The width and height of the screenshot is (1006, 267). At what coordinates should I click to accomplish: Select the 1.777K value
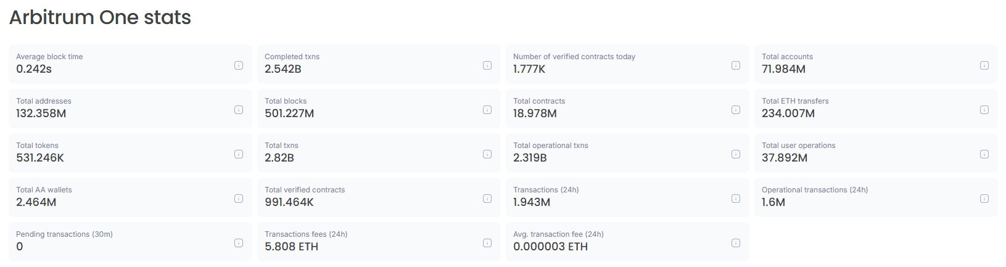point(529,69)
